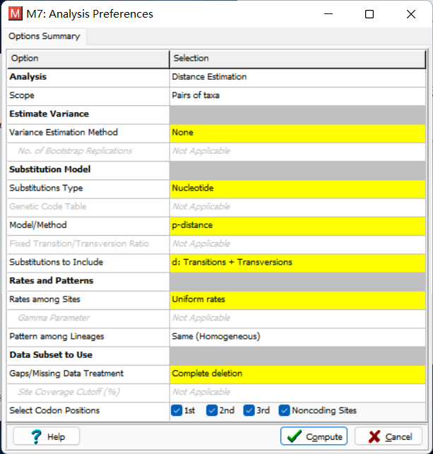Click the blue question mark Help icon
Viewport: 433px width, 454px height.
point(37,436)
